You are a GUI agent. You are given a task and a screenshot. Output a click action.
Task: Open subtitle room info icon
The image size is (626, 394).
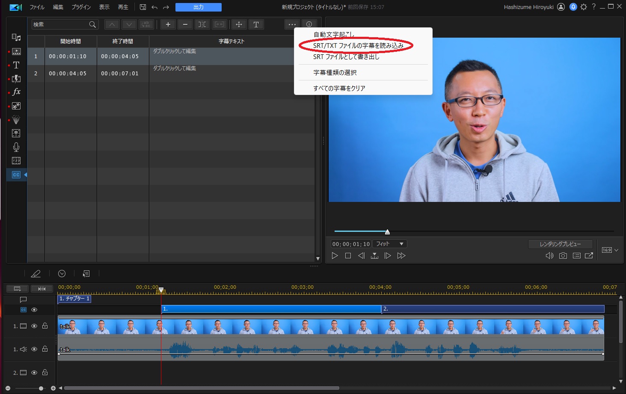pos(309,24)
